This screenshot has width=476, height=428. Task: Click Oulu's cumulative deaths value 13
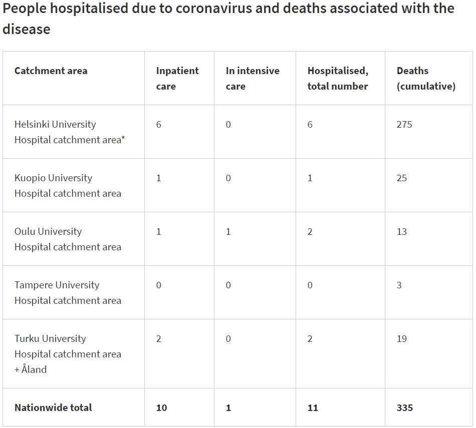(402, 231)
